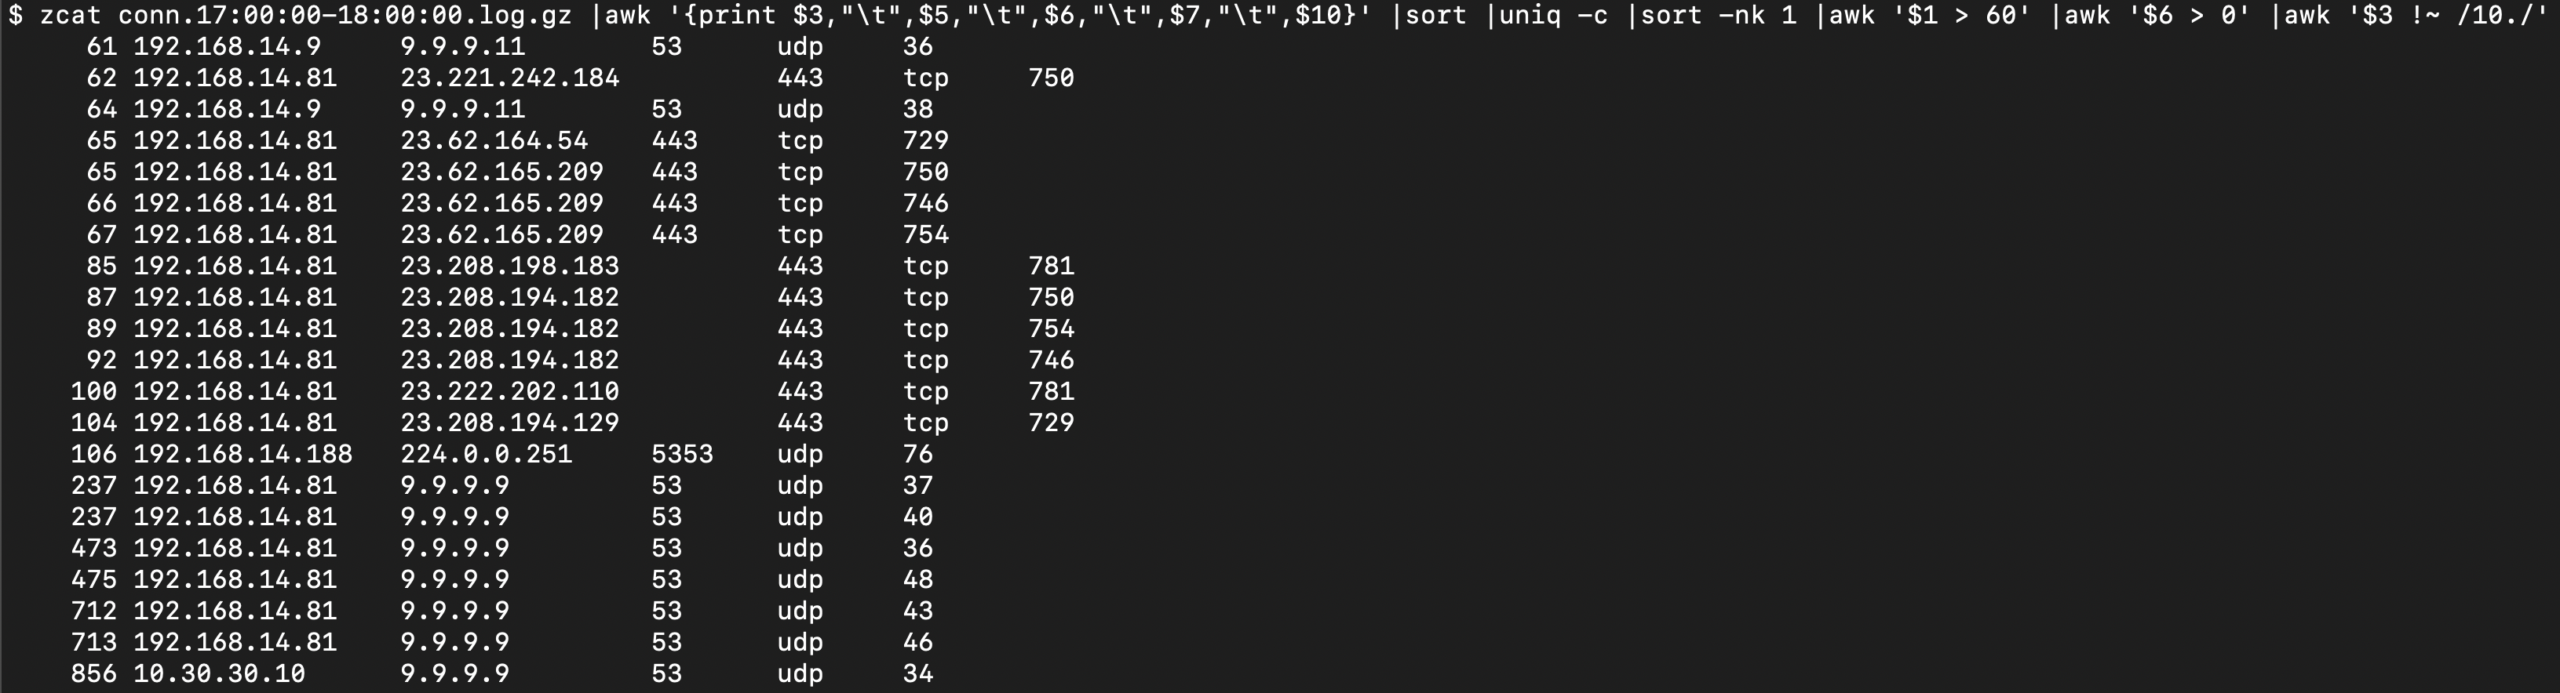Click multicast address 224.0.0.251
Viewport: 2560px width, 693px height.
tap(486, 455)
